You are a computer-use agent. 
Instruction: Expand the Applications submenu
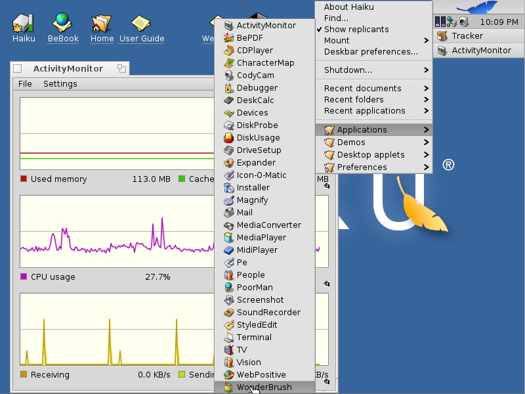(x=373, y=129)
